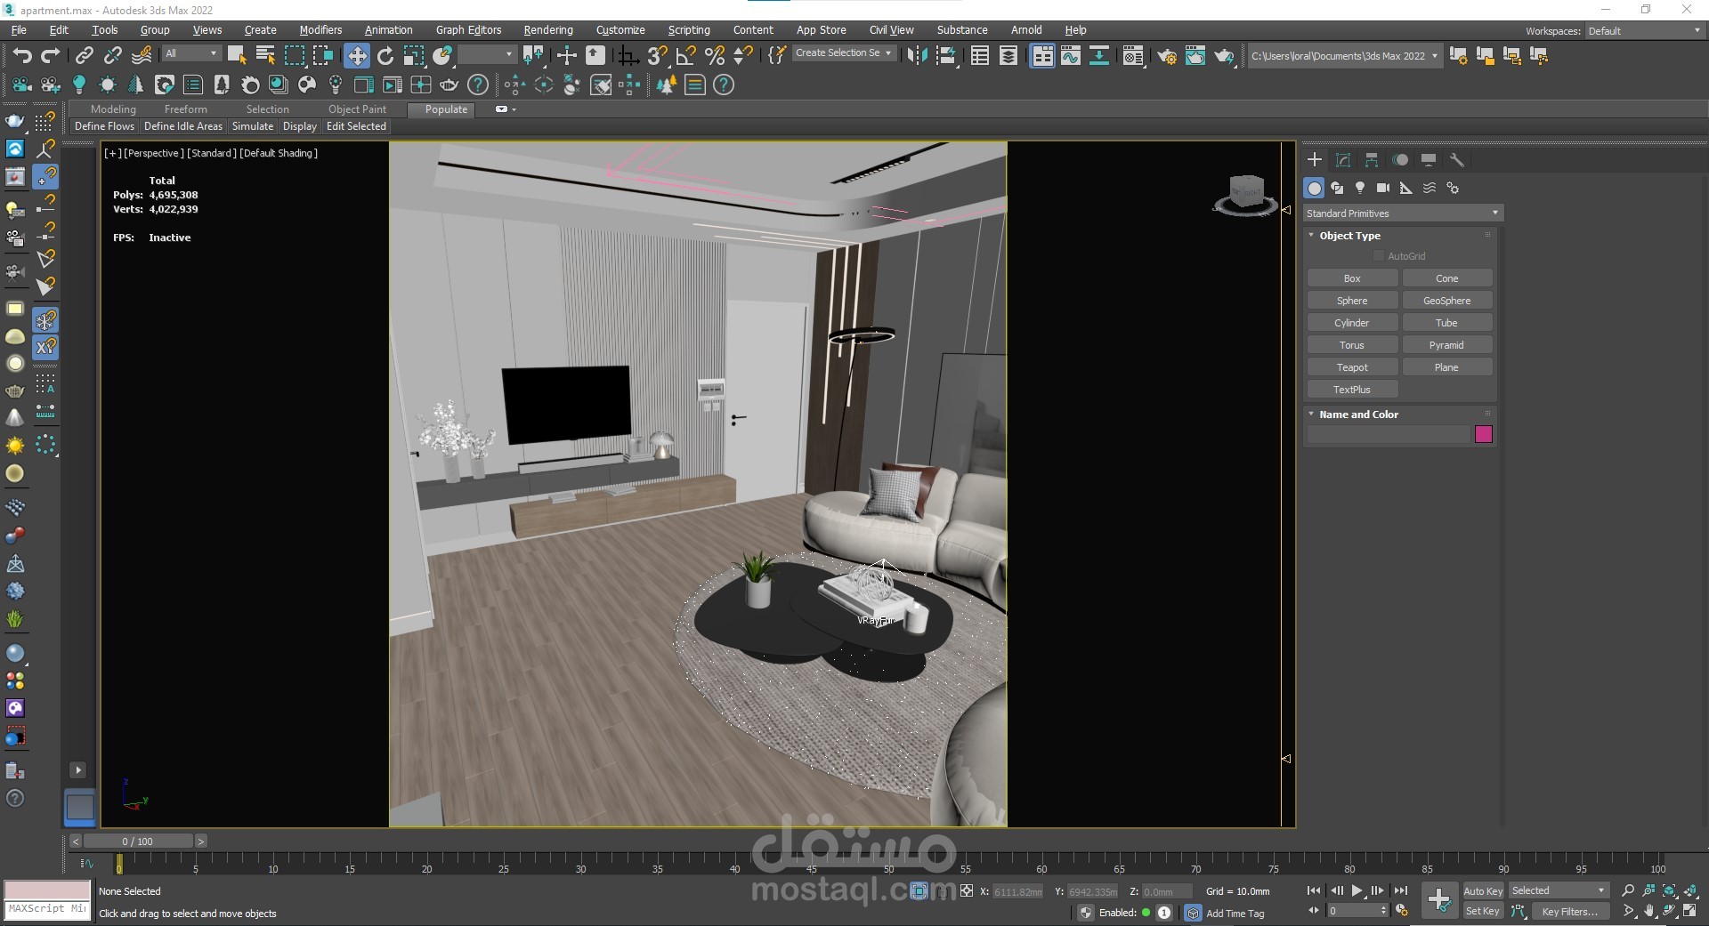
Task: Show Helpers category in Create panel
Action: click(x=1406, y=188)
